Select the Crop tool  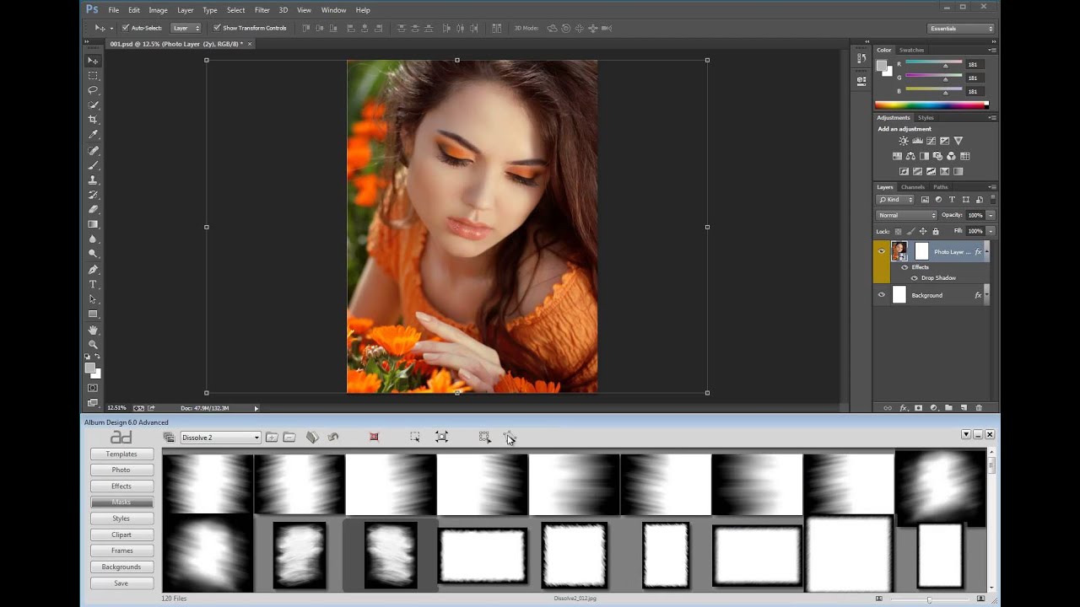pyautogui.click(x=93, y=120)
